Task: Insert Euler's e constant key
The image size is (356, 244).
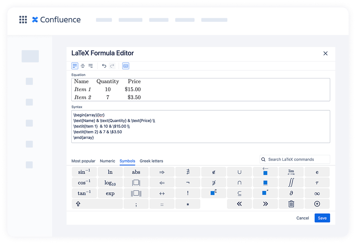Action: [317, 172]
